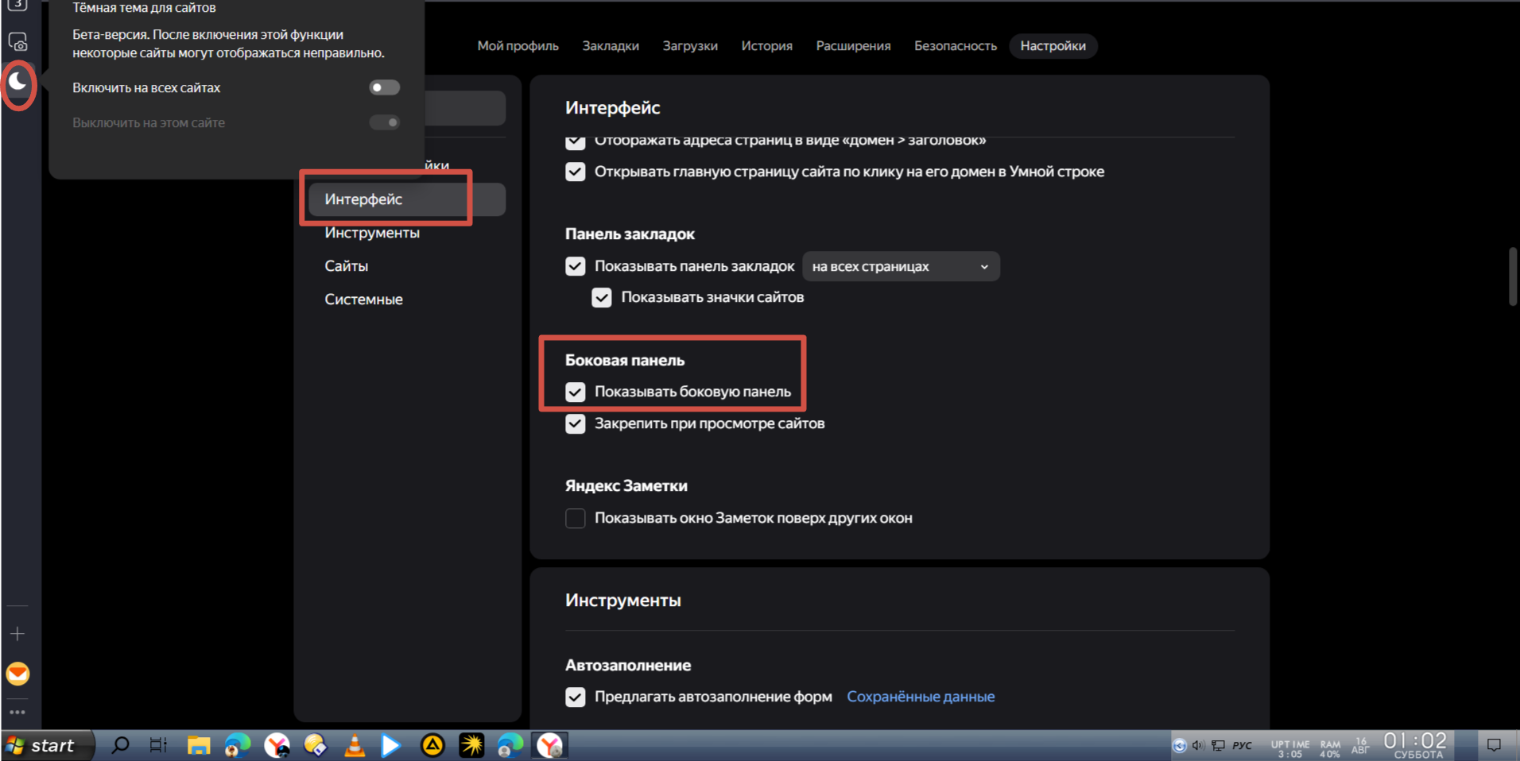This screenshot has height=761, width=1520.
Task: Toggle 'Включить на всех сайтах' switch
Action: click(x=385, y=87)
